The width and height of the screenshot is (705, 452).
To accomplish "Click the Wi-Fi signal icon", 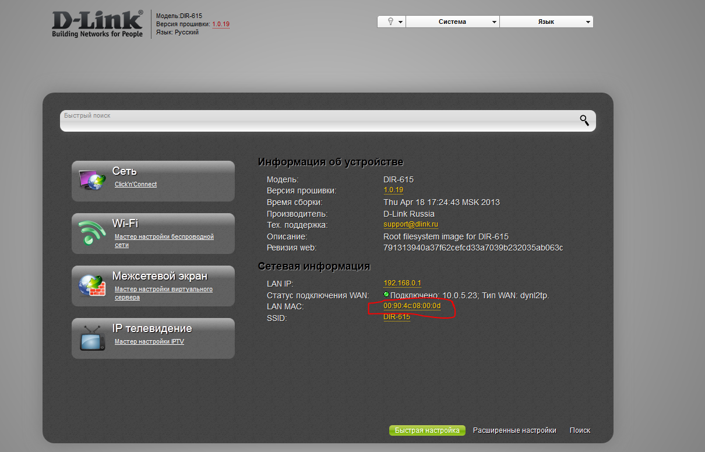I will (x=91, y=233).
